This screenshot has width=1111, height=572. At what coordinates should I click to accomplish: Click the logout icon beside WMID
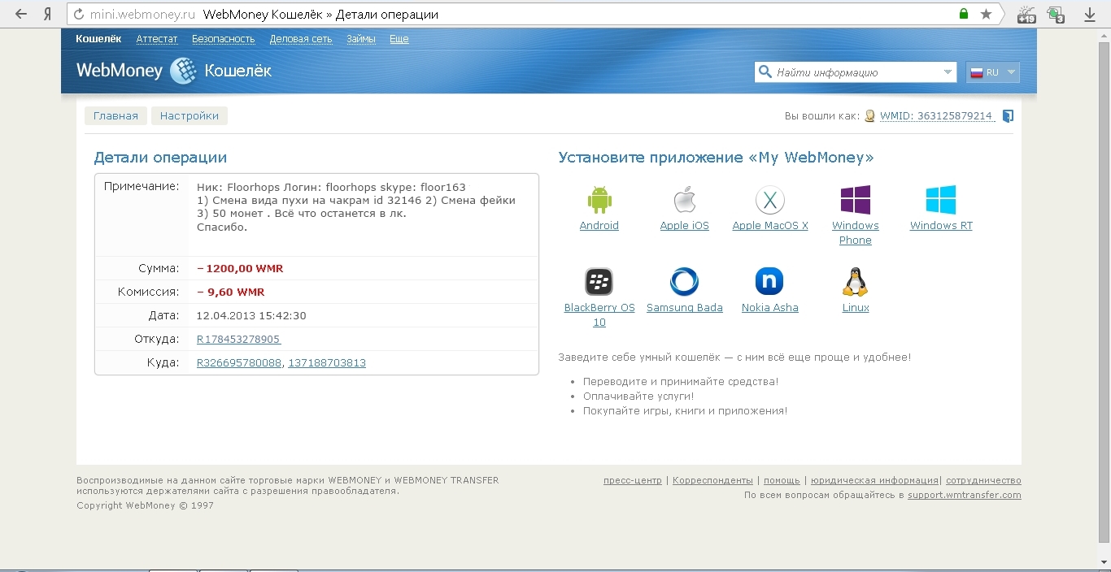pos(1009,116)
